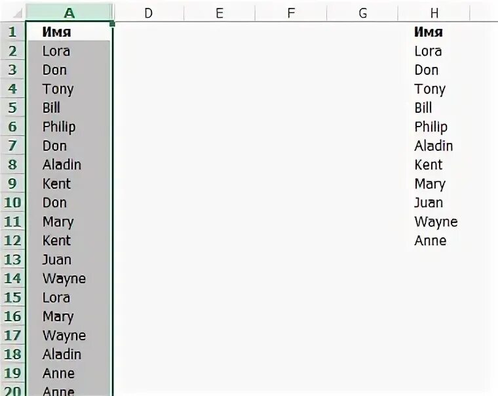The image size is (498, 396).
Task: Select cell A13 containing Juan
Action: click(x=69, y=260)
